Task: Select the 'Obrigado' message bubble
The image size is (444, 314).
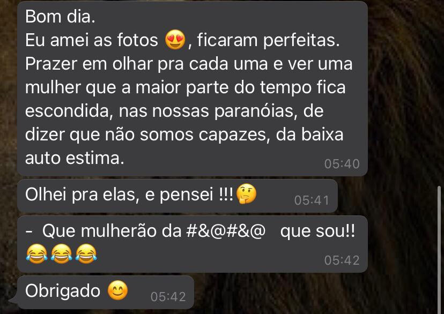Action: 106,292
